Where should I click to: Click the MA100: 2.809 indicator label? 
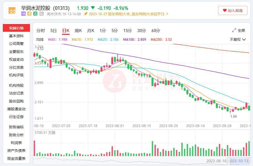point(135,39)
